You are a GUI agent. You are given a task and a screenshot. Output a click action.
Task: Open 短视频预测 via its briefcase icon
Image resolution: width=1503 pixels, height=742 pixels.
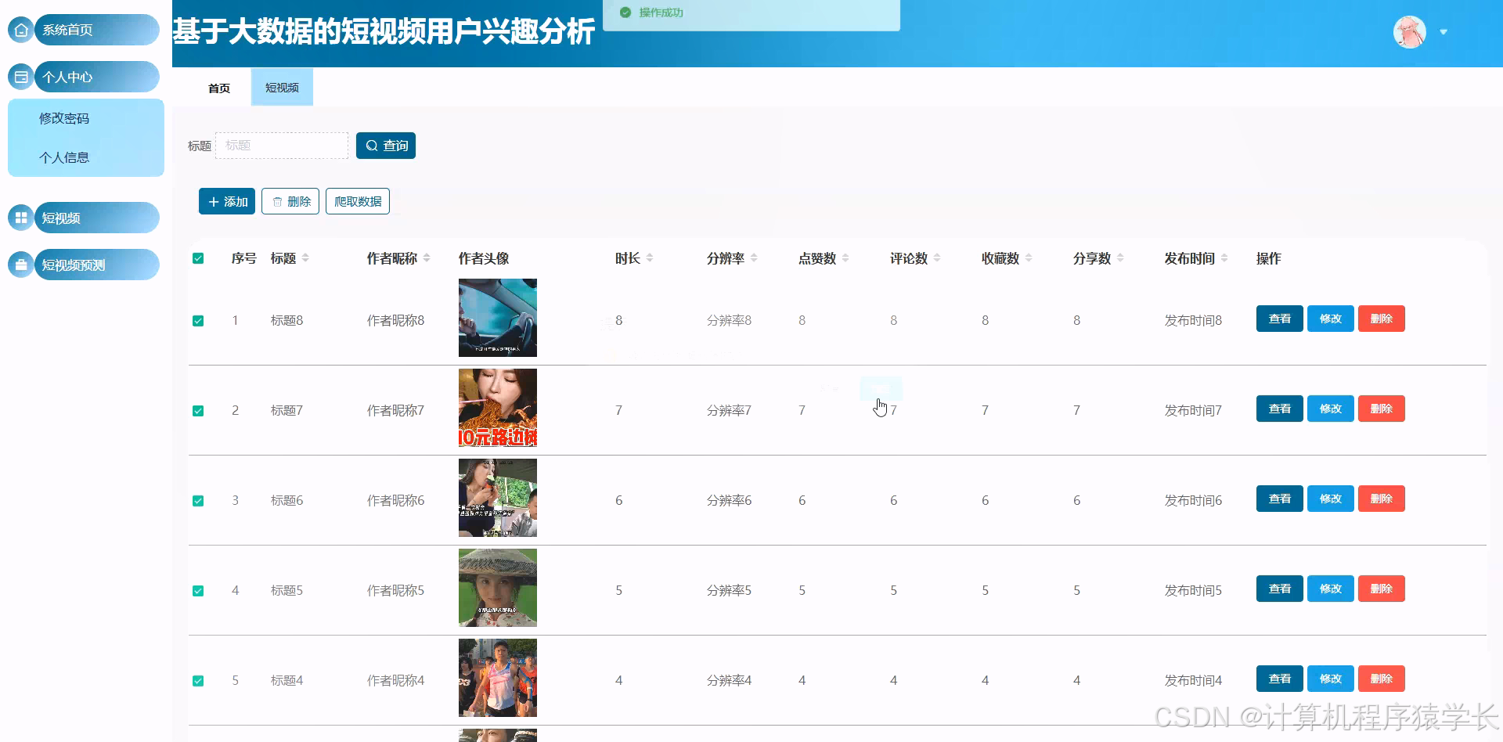point(20,264)
